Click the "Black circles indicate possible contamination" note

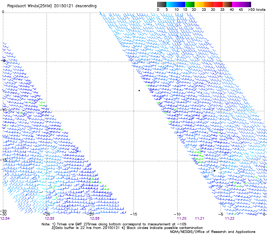[165, 228]
